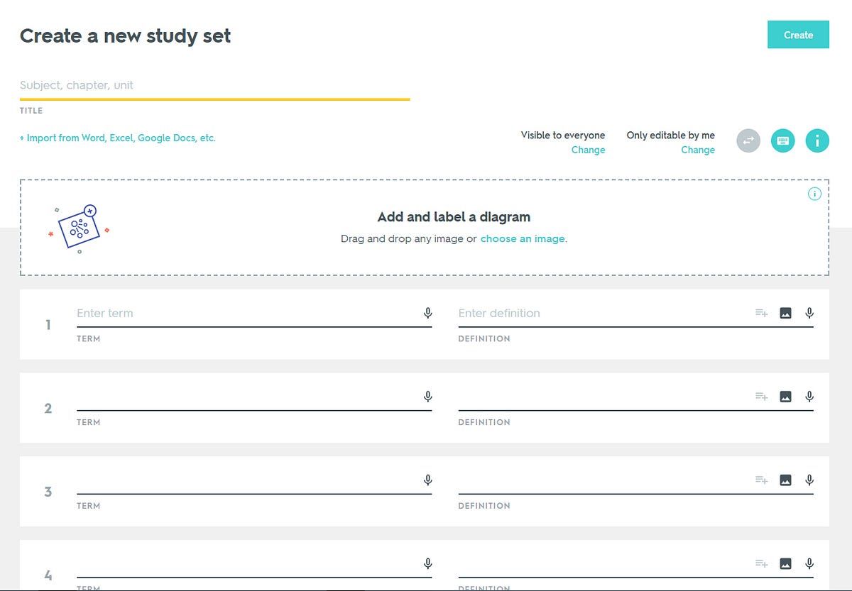This screenshot has width=852, height=591.
Task: Click the Enter term field in row 1
Action: pos(213,313)
